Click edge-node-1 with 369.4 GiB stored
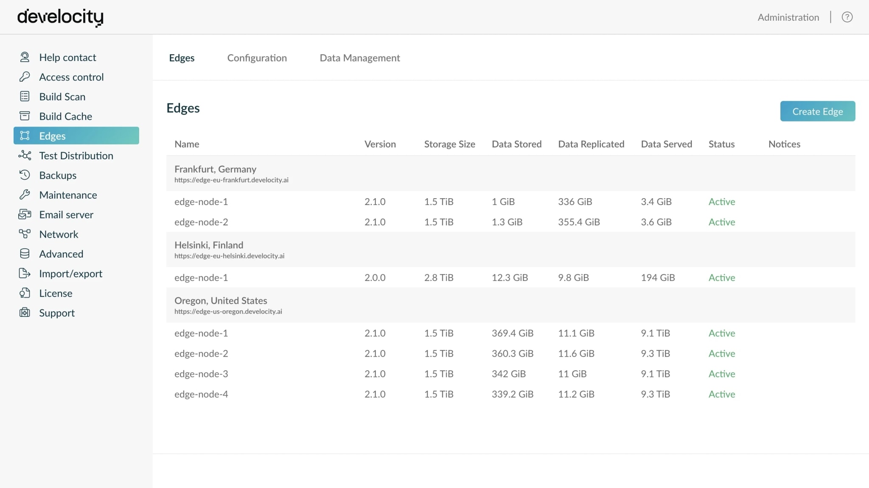 coord(201,333)
